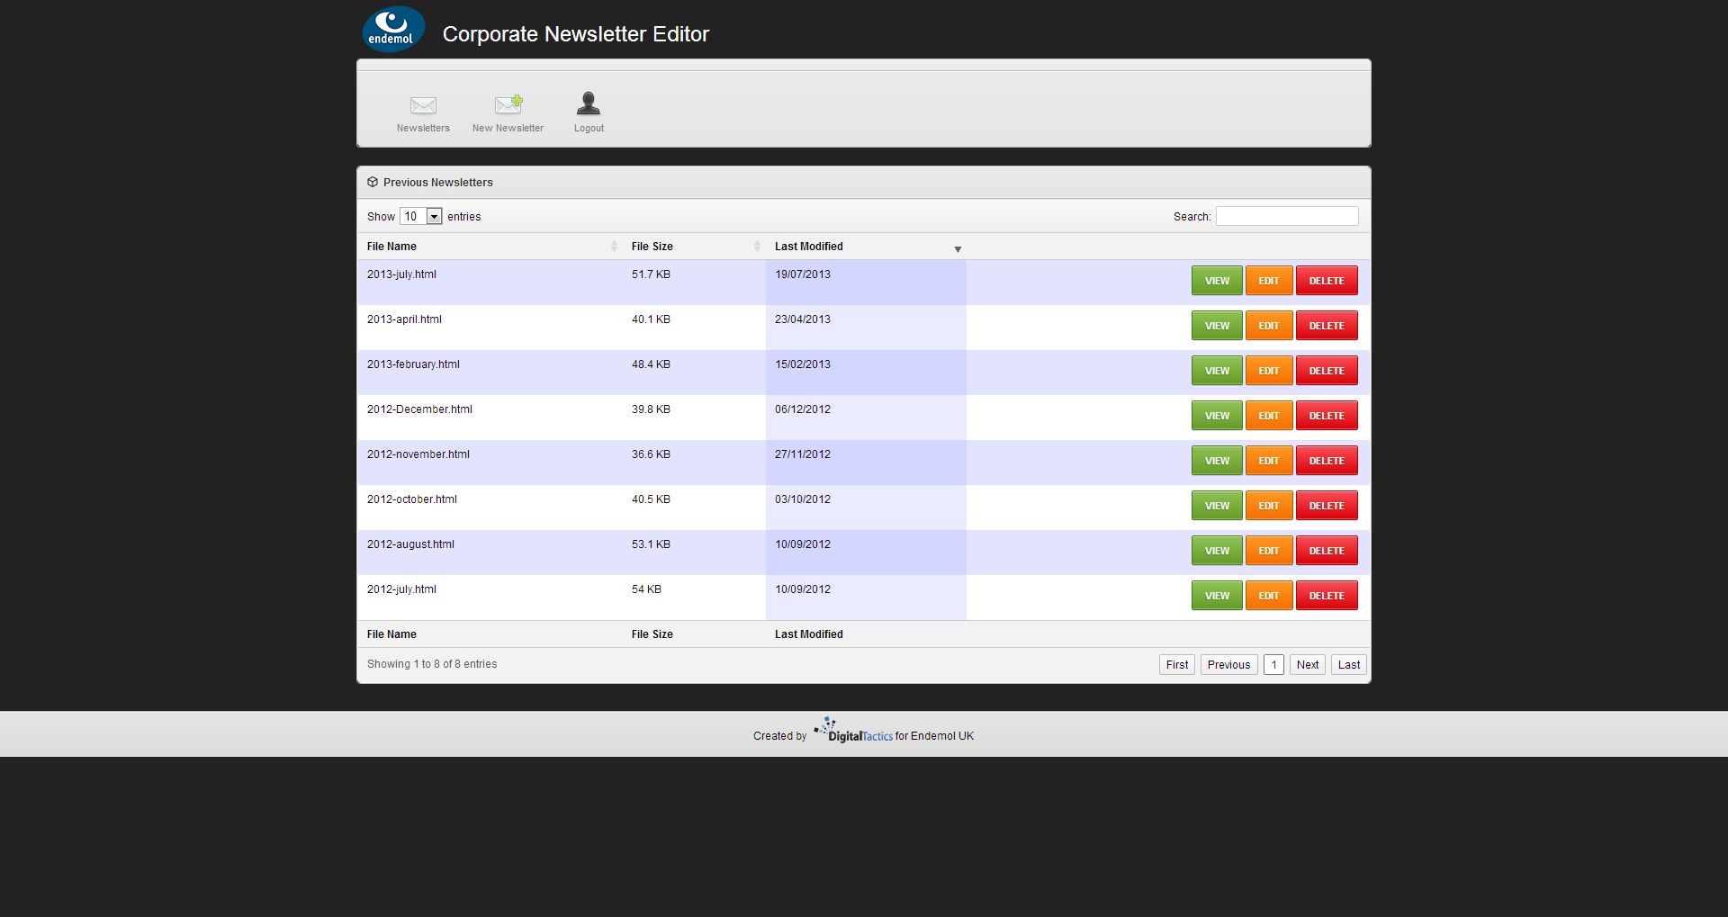Image resolution: width=1728 pixels, height=917 pixels.
Task: Click the New Newsletter envelope icon
Action: tap(508, 105)
